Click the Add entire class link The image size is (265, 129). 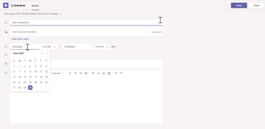coord(20,39)
